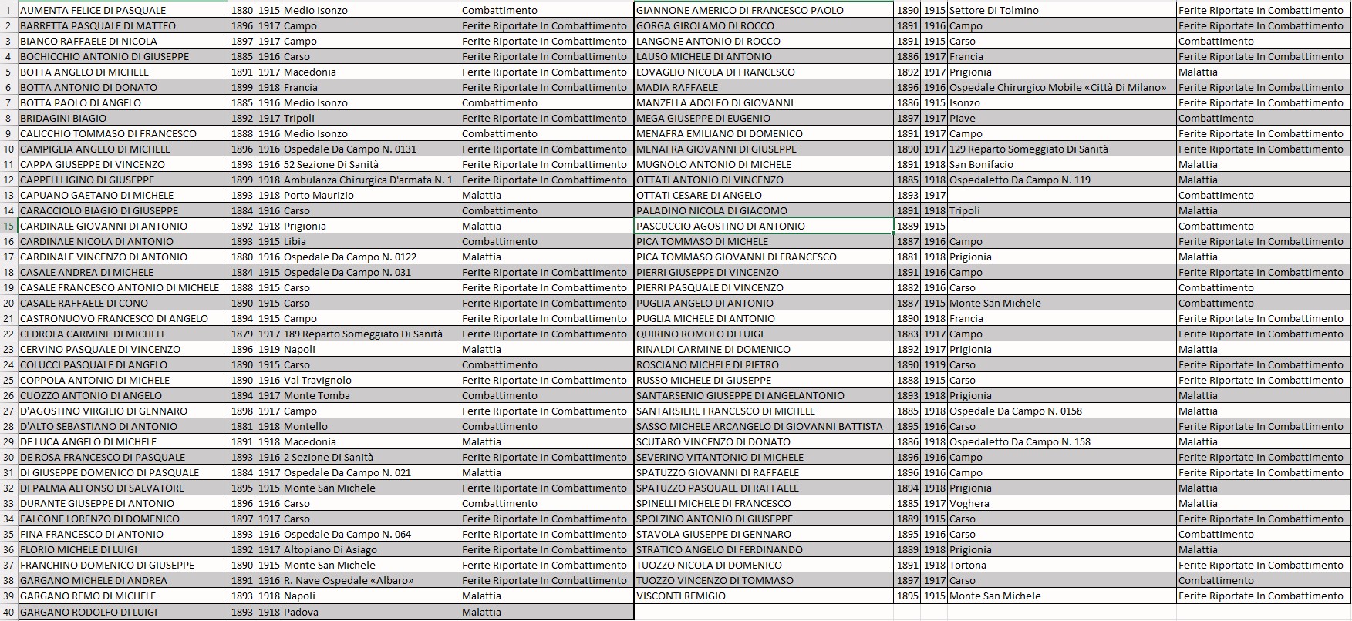The height and width of the screenshot is (621, 1352).
Task: Click row header number 40
Action: point(8,612)
